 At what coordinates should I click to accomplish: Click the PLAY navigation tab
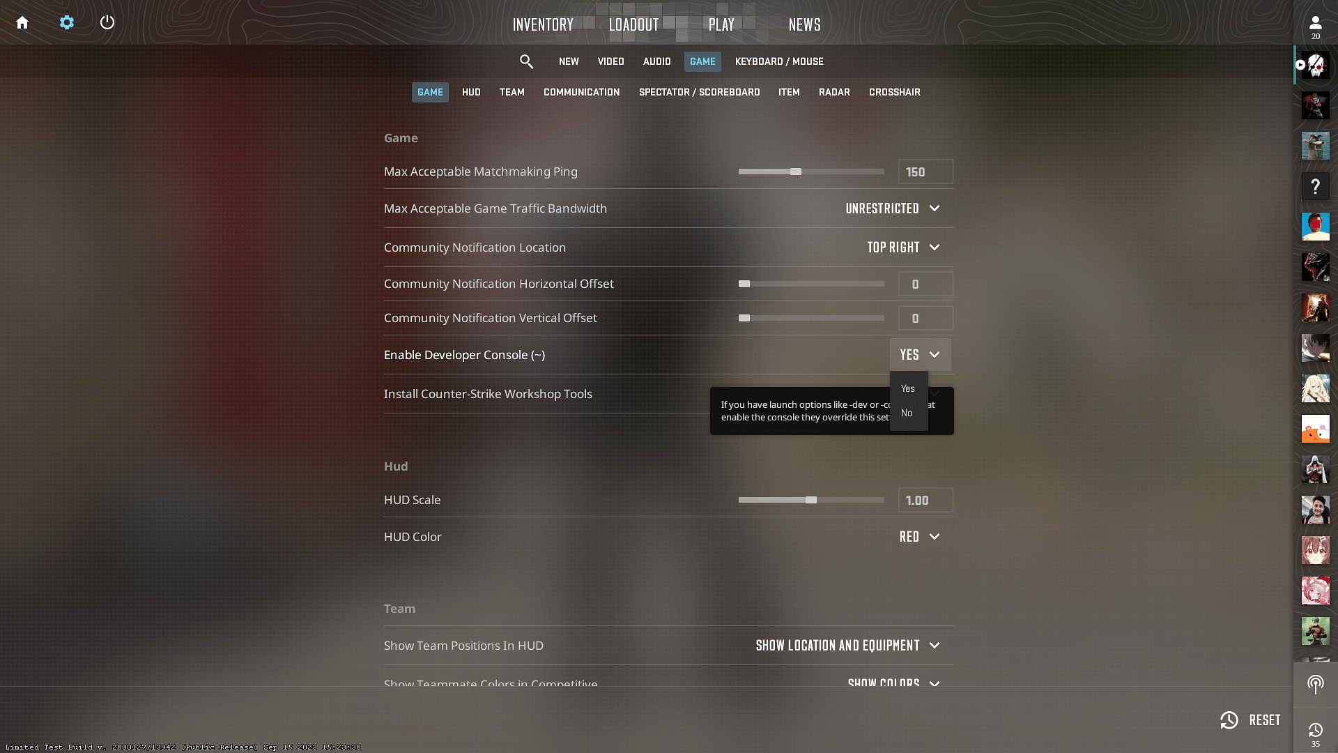(721, 25)
